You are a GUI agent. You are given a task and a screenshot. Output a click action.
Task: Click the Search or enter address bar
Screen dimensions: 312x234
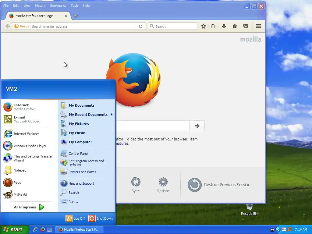tap(83, 27)
